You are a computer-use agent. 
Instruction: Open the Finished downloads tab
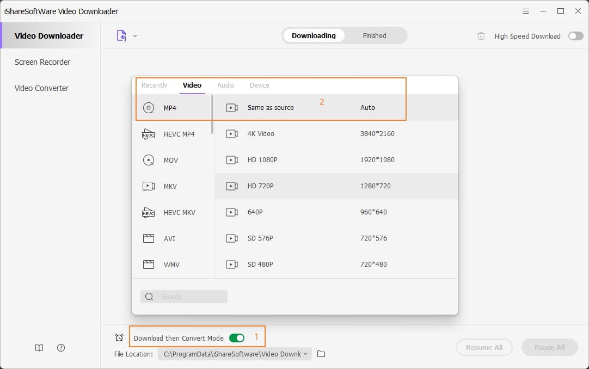point(375,35)
